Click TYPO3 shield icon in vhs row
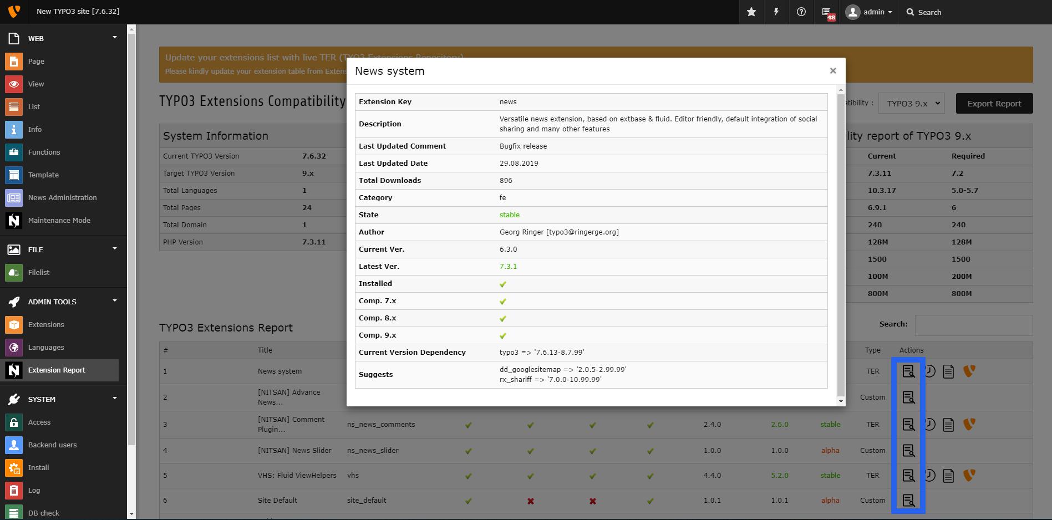This screenshot has width=1052, height=520. click(969, 475)
